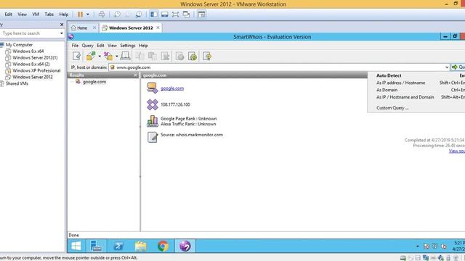Click the greyed globe page toolbar icon
Viewport: 465px width, 261px height.
pyautogui.click(x=179, y=56)
